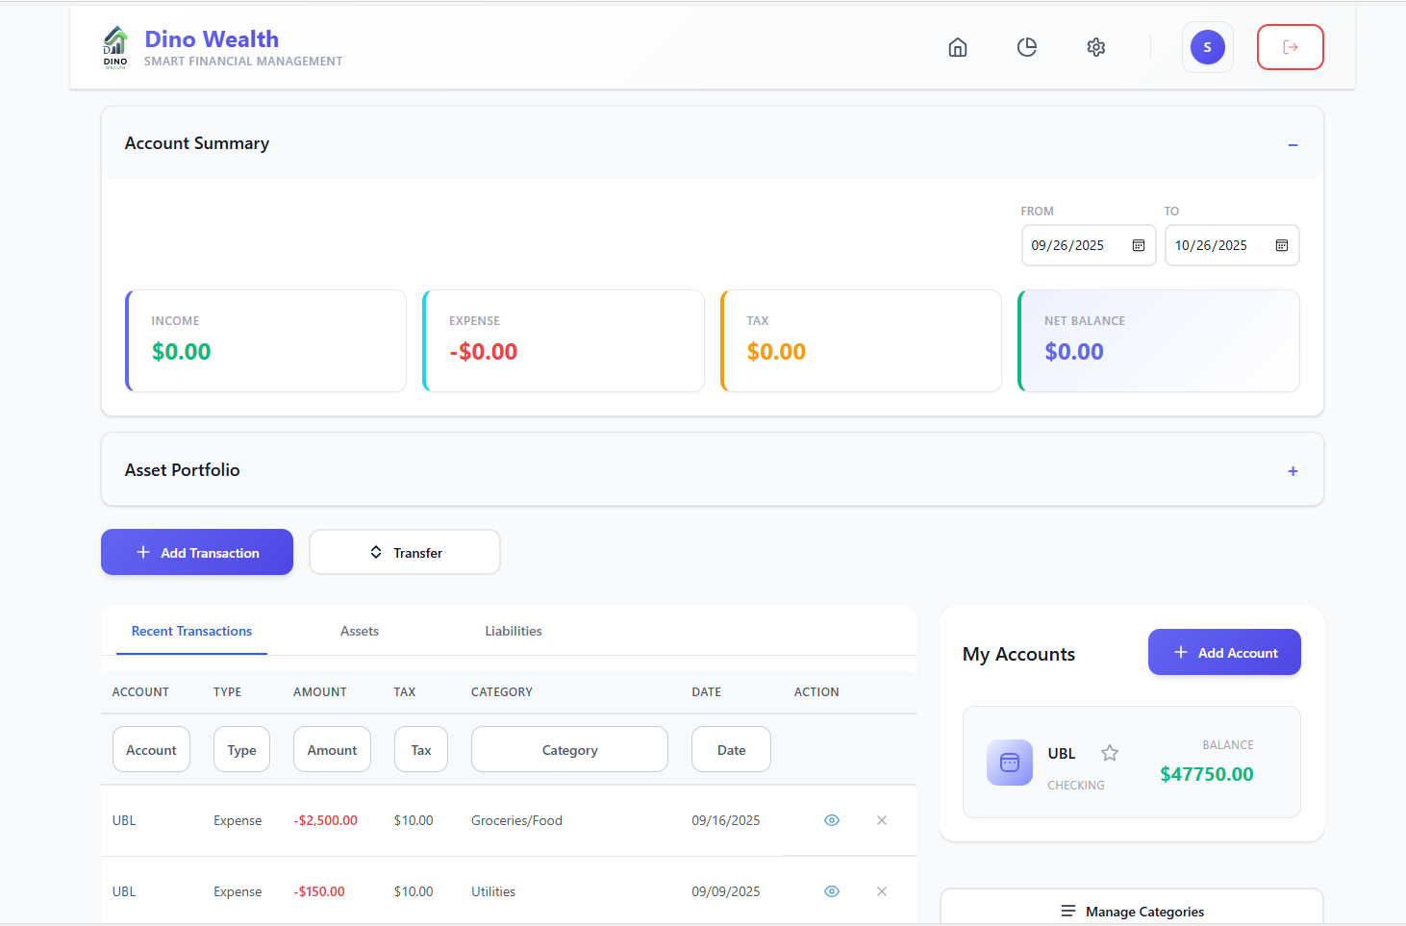Open the FROM date calendar picker icon
This screenshot has width=1406, height=926.
(x=1140, y=245)
